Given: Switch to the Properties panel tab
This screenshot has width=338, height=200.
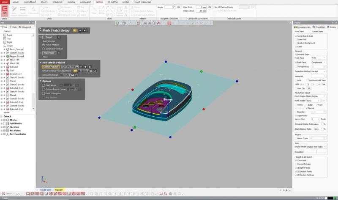Looking at the screenshot, I should 319,27.
